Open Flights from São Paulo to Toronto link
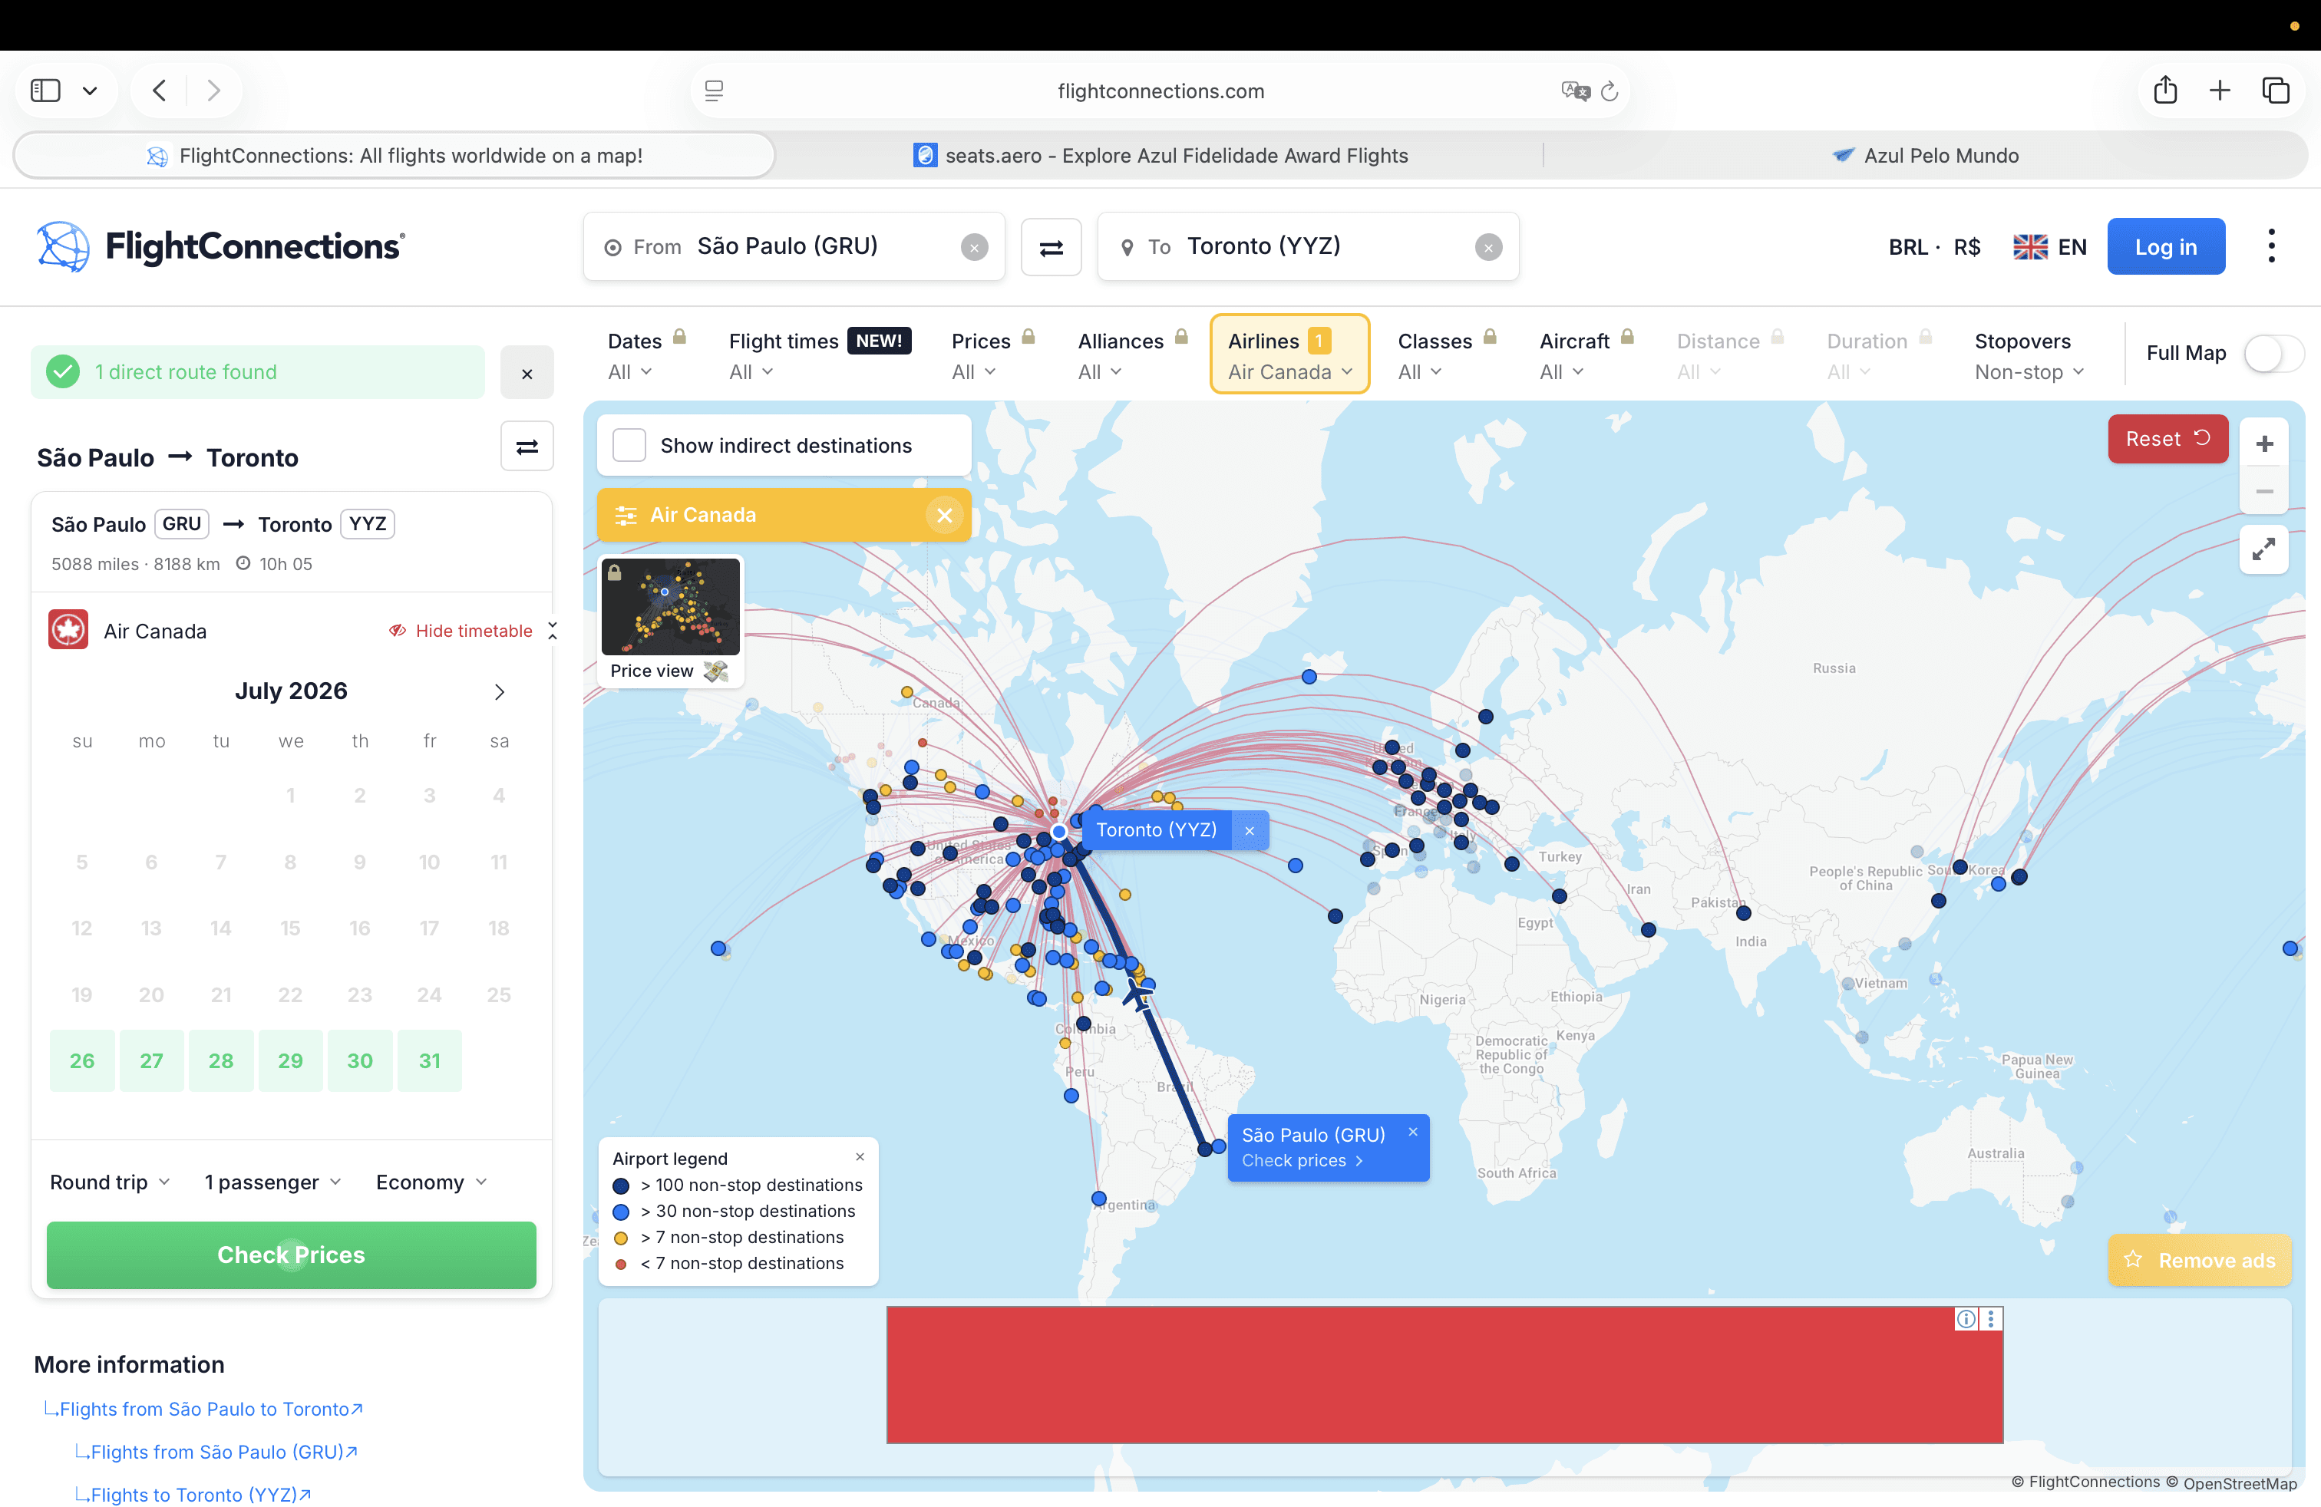 tap(204, 1410)
